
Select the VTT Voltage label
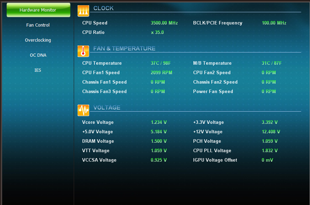(x=96, y=151)
